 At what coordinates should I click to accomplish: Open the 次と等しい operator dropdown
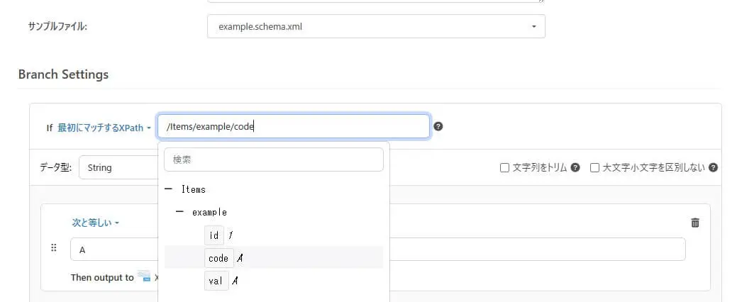point(96,223)
